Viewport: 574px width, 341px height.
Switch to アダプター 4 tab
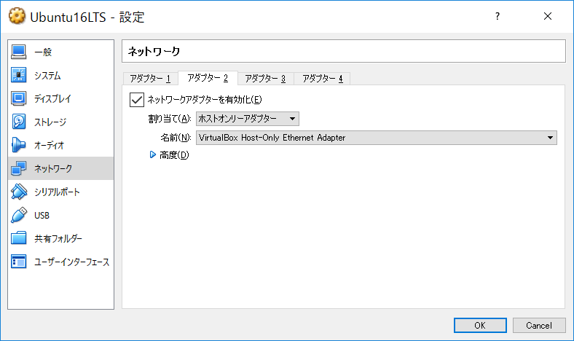click(x=322, y=79)
